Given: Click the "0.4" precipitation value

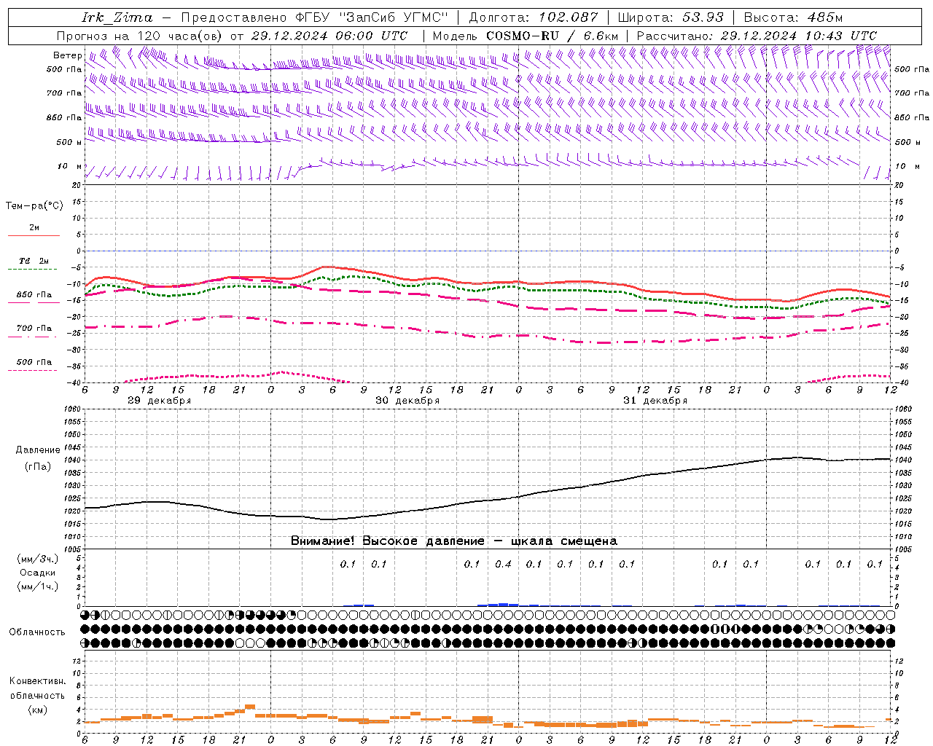Looking at the screenshot, I should click(x=503, y=564).
